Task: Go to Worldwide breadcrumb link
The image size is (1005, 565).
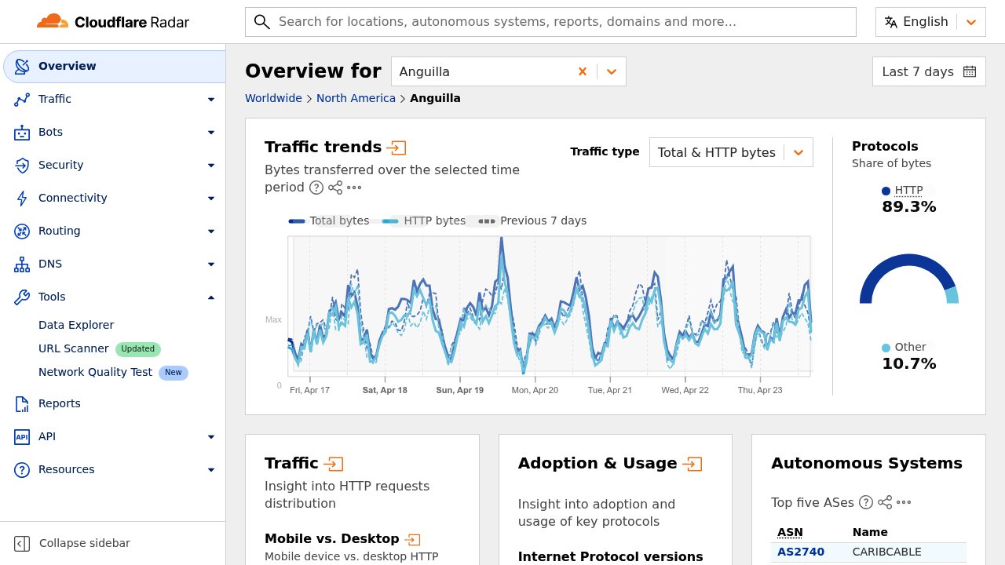Action: click(273, 98)
